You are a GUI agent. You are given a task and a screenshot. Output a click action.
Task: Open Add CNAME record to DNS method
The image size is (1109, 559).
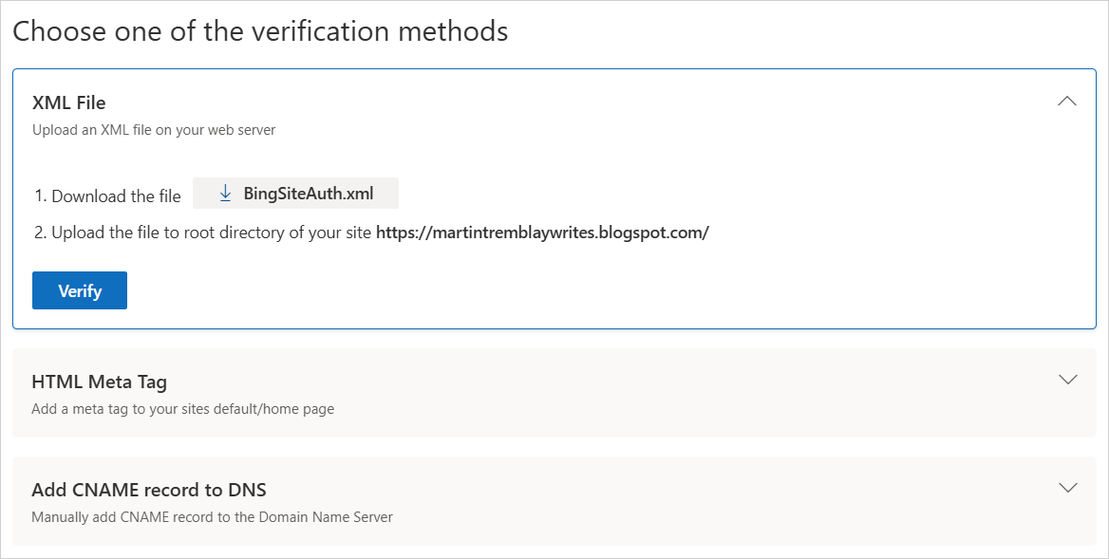149,491
